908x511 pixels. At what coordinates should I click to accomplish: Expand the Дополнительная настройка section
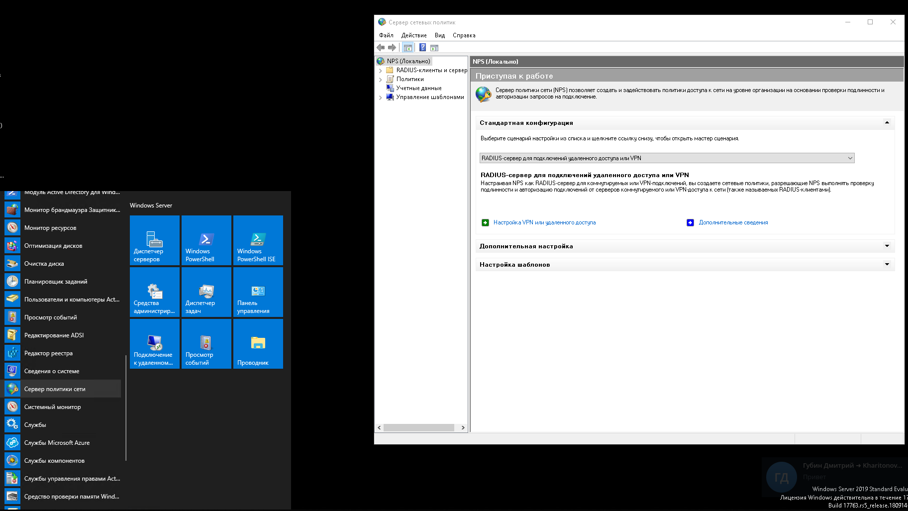click(x=887, y=246)
